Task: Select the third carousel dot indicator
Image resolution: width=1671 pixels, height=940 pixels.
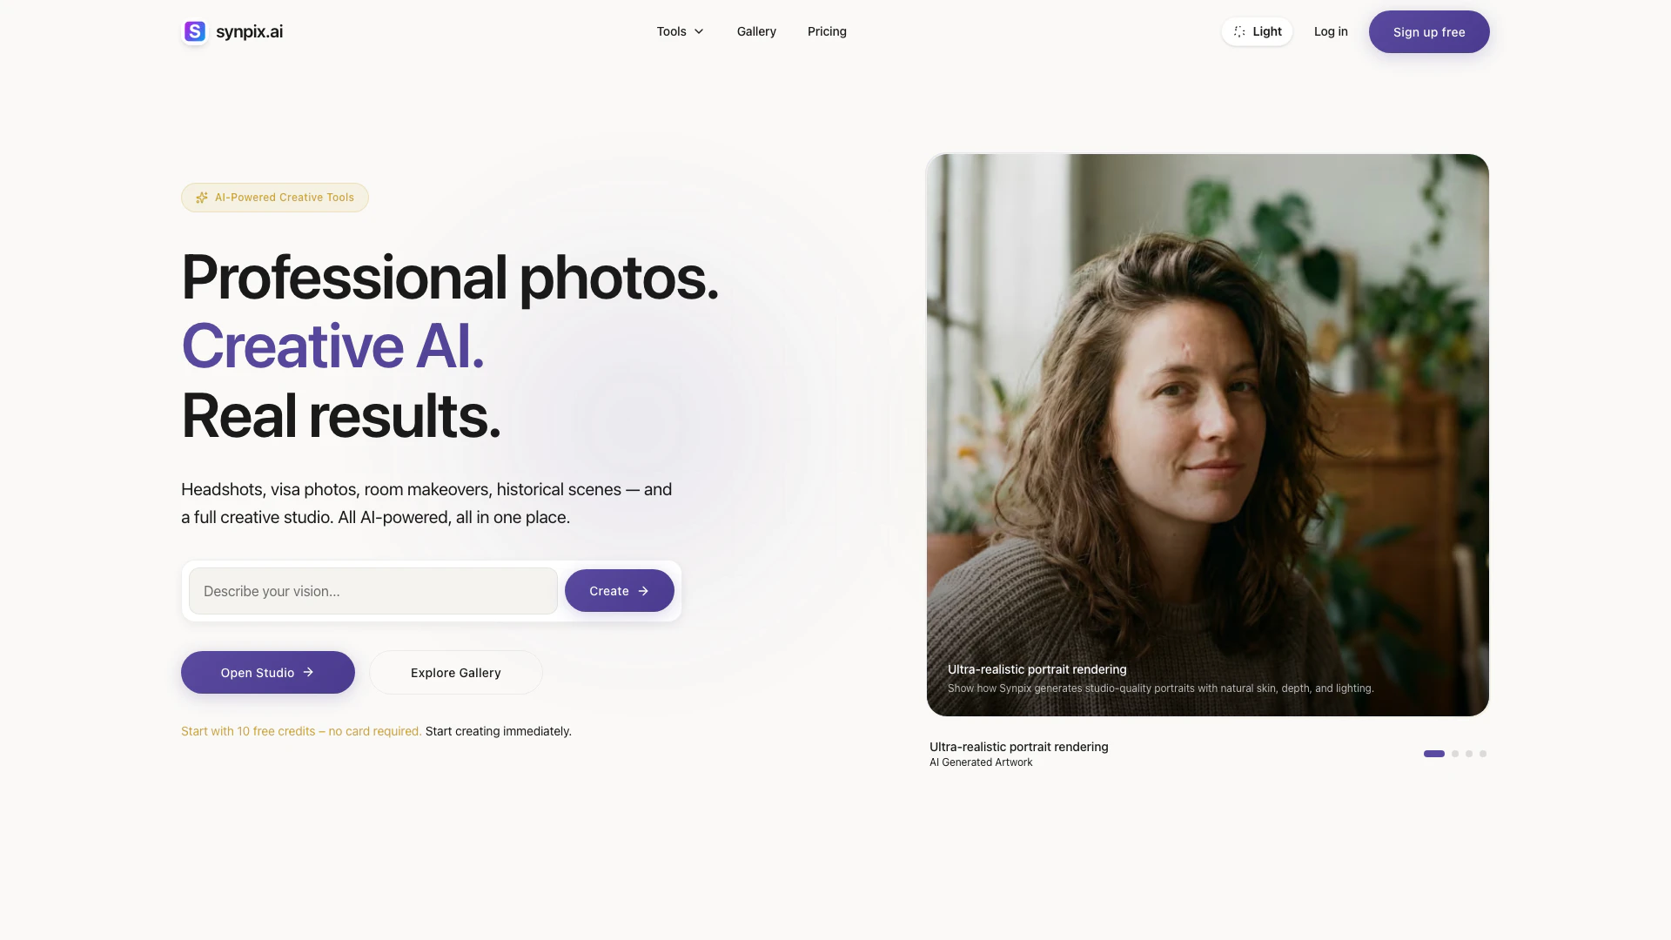Action: pyautogui.click(x=1469, y=754)
